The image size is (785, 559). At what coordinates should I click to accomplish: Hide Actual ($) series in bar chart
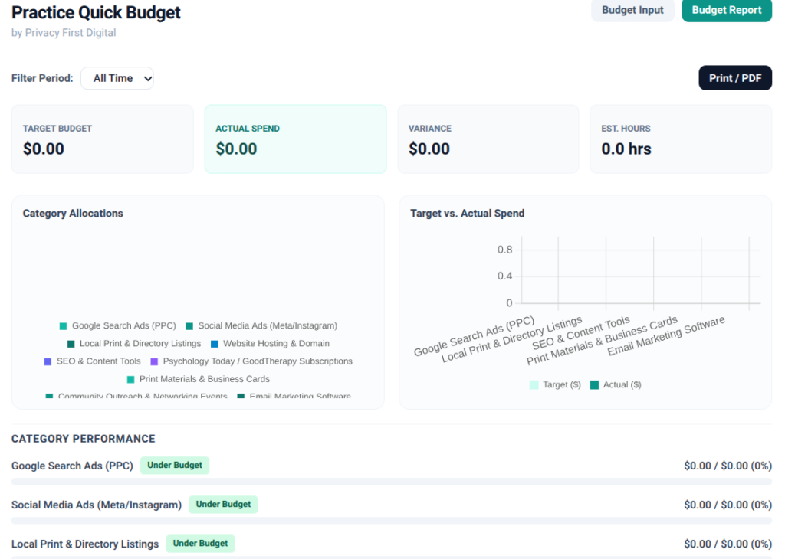point(616,384)
